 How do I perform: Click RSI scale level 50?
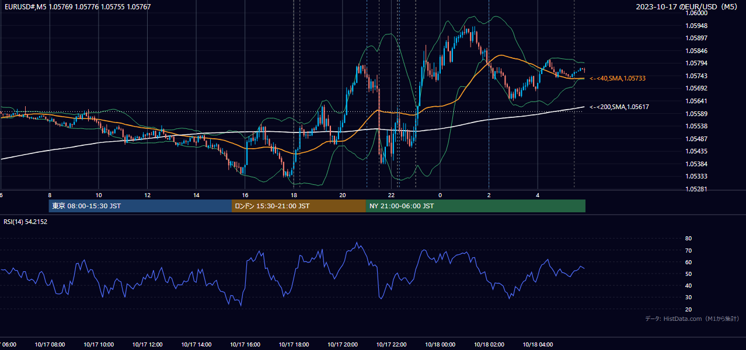(x=688, y=274)
